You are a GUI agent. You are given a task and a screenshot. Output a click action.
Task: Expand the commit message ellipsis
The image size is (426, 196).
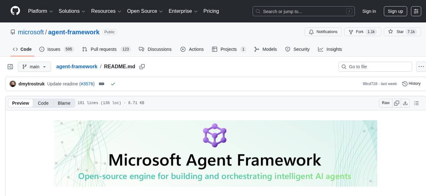(x=101, y=84)
